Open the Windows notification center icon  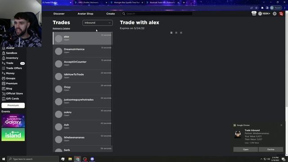(x=284, y=159)
